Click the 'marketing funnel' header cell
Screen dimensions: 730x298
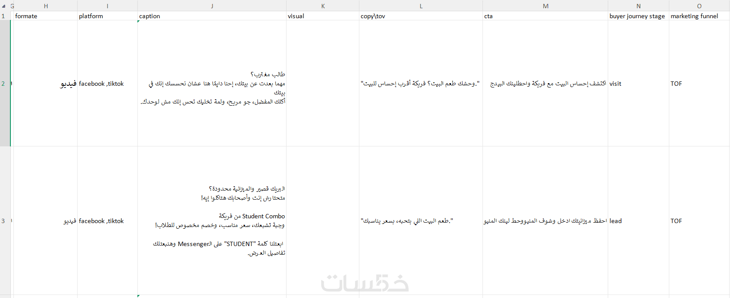pos(699,16)
